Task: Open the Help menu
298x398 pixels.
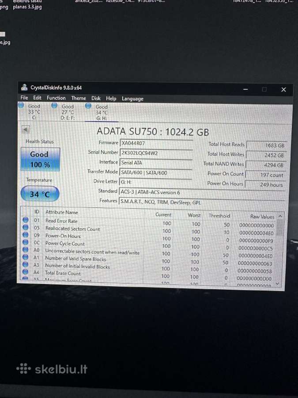Action: pos(111,99)
